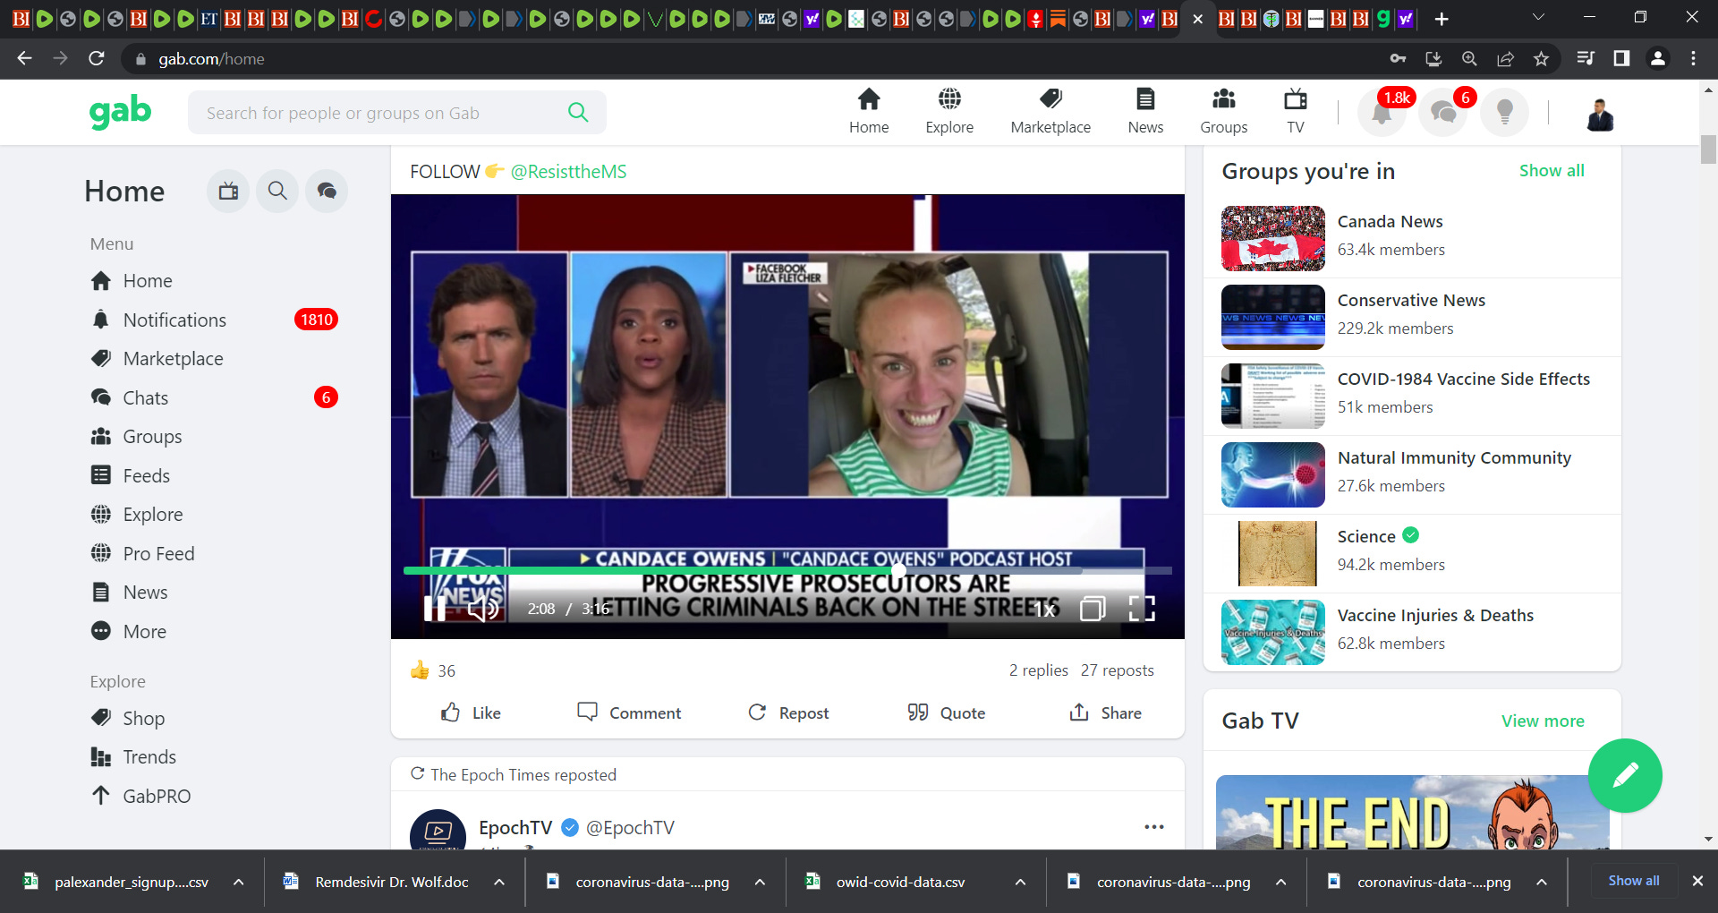This screenshot has width=1718, height=913.
Task: Quote the post
Action: click(946, 712)
